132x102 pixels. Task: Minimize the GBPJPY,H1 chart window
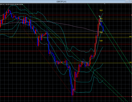pos(127,1)
